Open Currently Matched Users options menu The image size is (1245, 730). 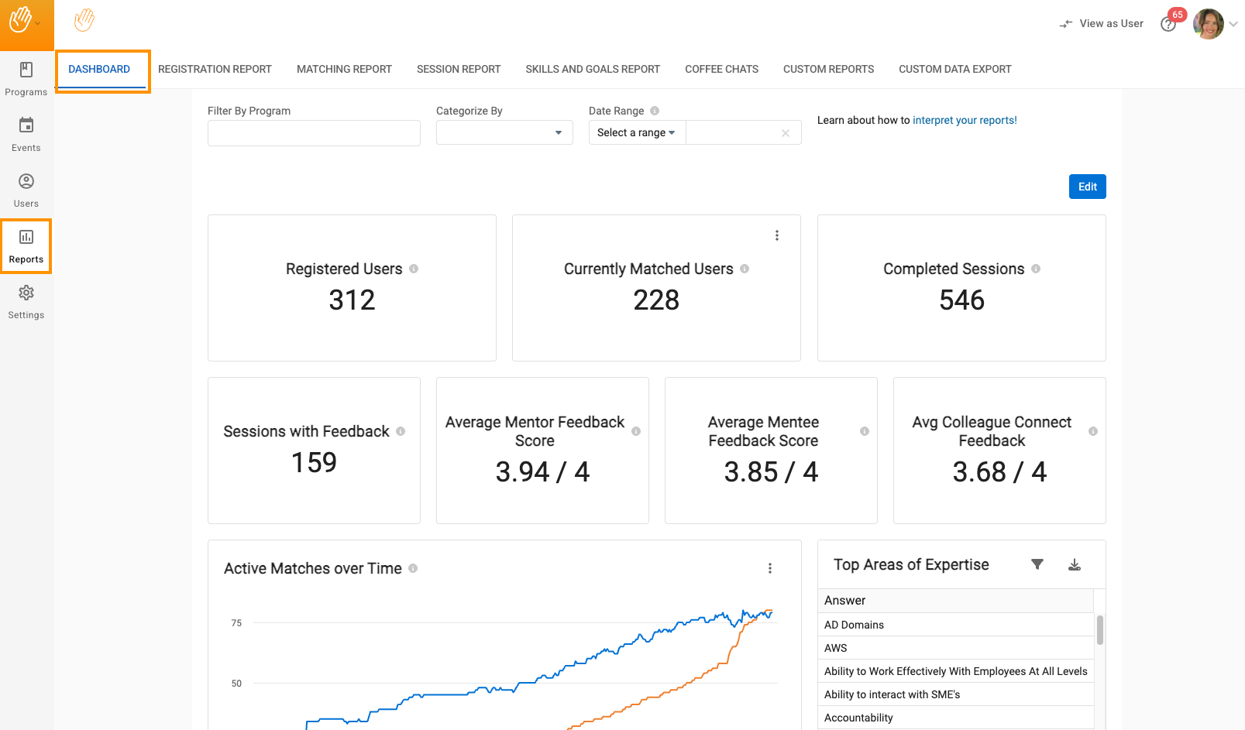[776, 235]
